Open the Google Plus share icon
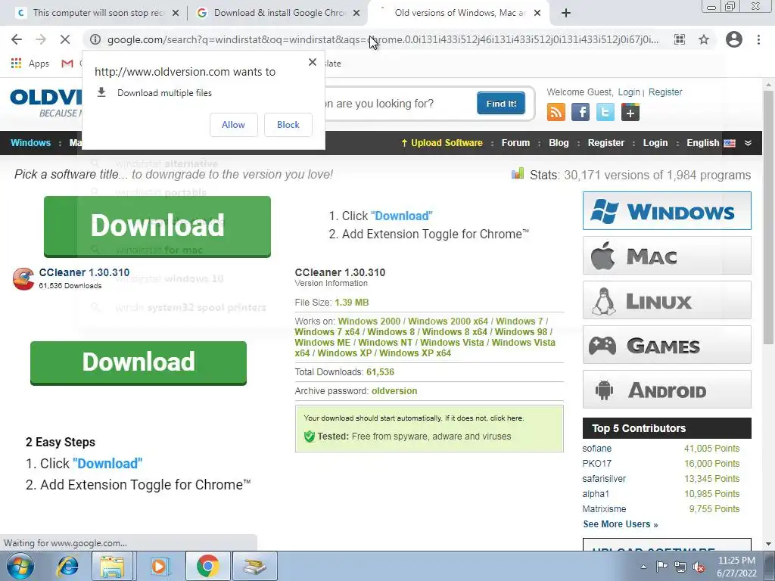 (630, 112)
